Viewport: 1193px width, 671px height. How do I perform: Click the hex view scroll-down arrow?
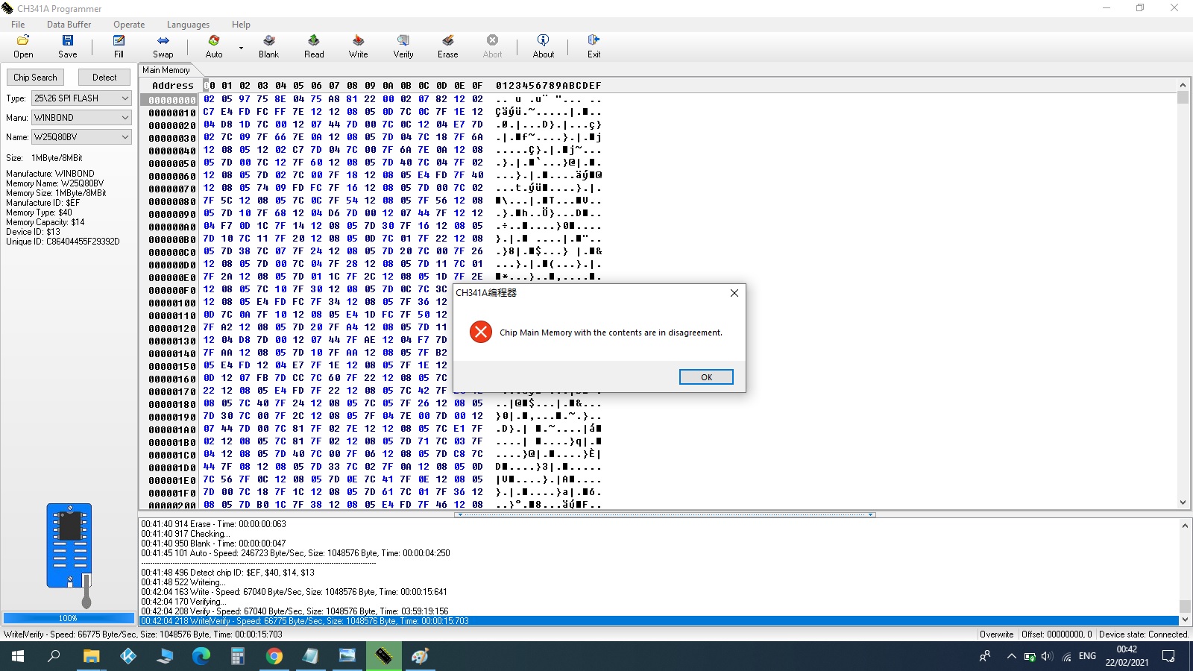(x=1183, y=503)
